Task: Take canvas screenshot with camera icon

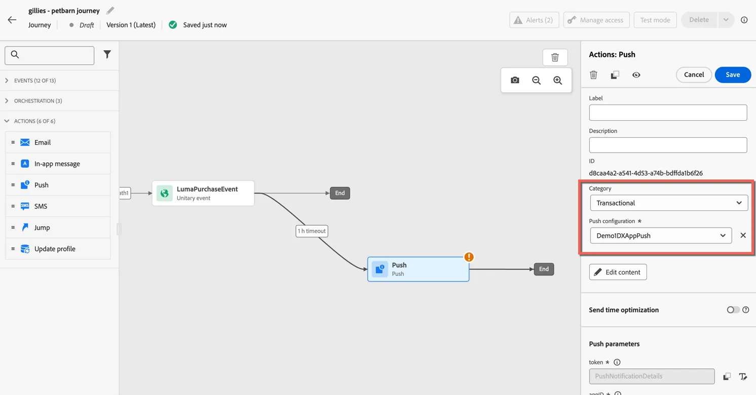Action: [515, 80]
